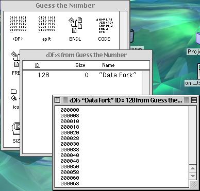The image size is (200, 191).
Task: Sort the resource list by Name column
Action: 108,65
